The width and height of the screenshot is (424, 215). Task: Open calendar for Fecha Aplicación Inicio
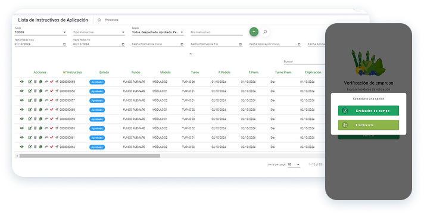coord(299,44)
